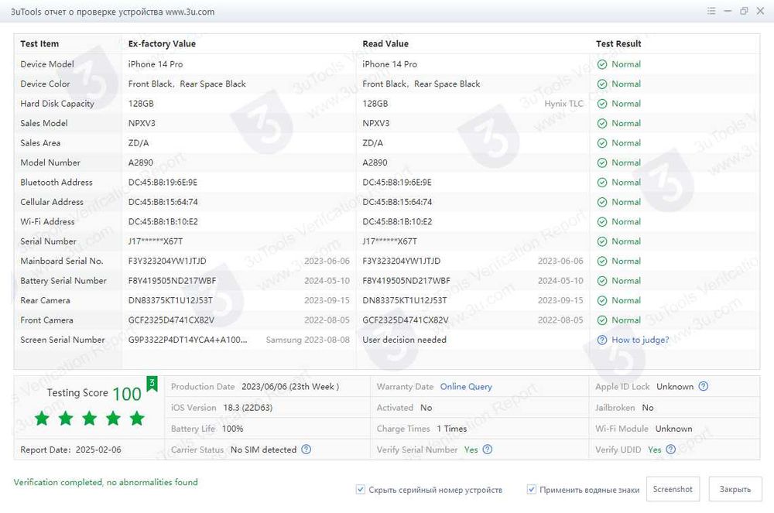Click the Test Item column header
Image resolution: width=774 pixels, height=513 pixels.
[x=39, y=43]
